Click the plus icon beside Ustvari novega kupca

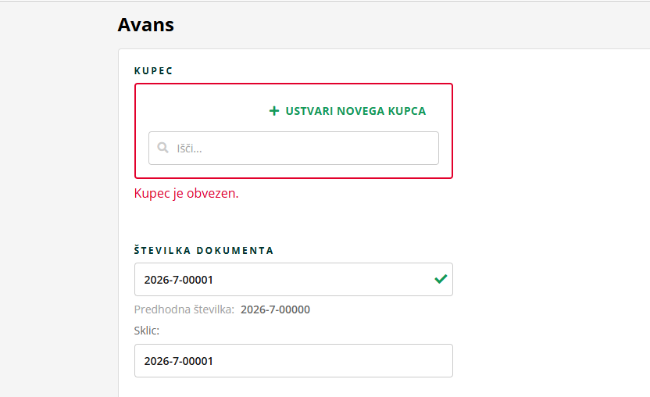[273, 111]
